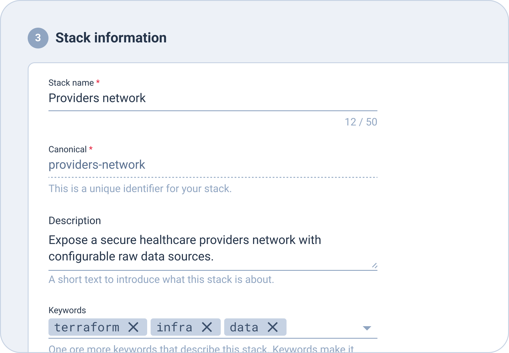Click the Canonical label
The width and height of the screenshot is (509, 353).
tap(68, 149)
